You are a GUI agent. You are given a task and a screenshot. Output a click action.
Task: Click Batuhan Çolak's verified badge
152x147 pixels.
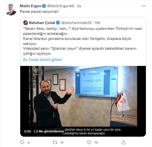click(58, 23)
